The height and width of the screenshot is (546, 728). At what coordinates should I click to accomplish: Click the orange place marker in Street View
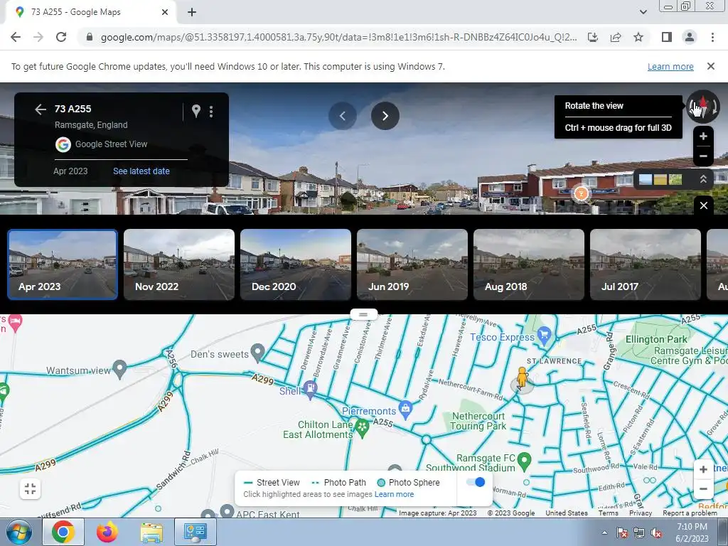(x=581, y=193)
